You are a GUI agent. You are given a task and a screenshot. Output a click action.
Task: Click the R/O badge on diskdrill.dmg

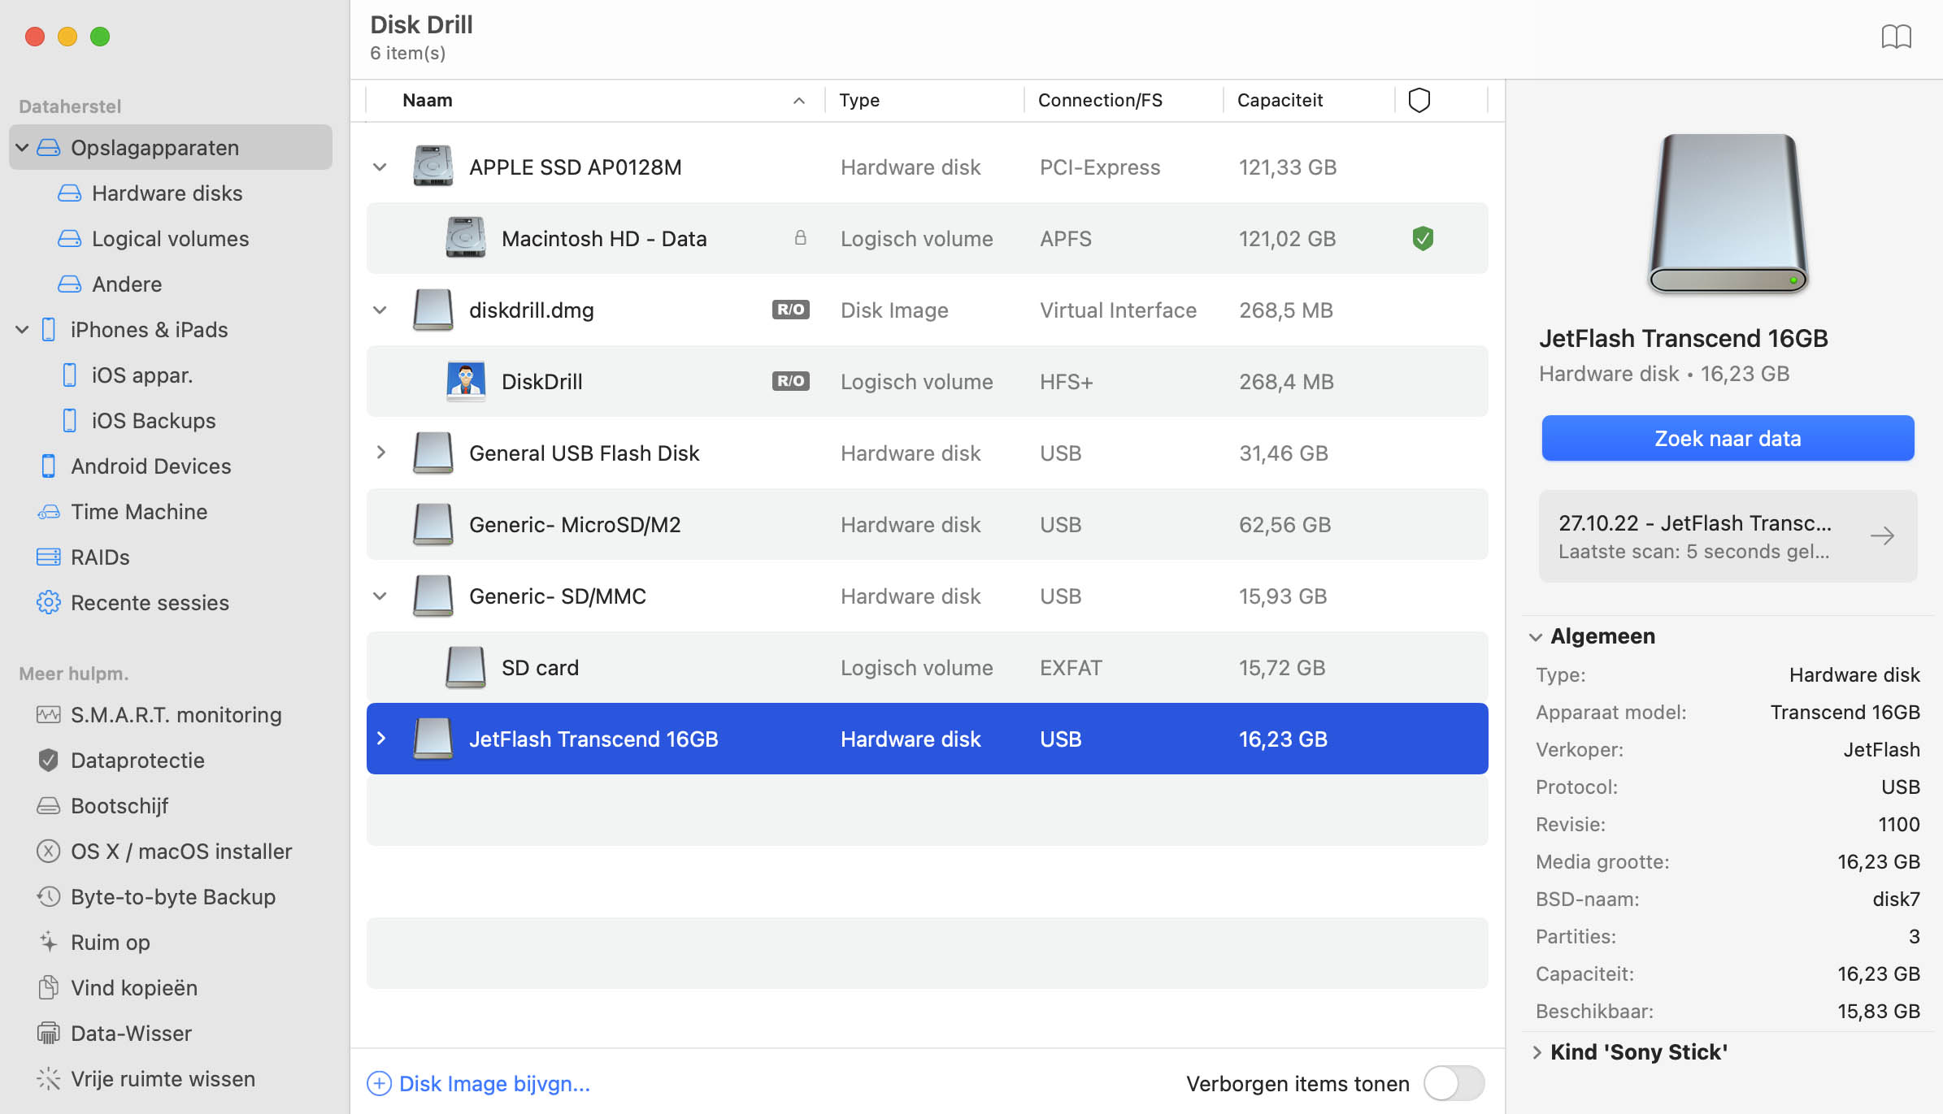790,310
